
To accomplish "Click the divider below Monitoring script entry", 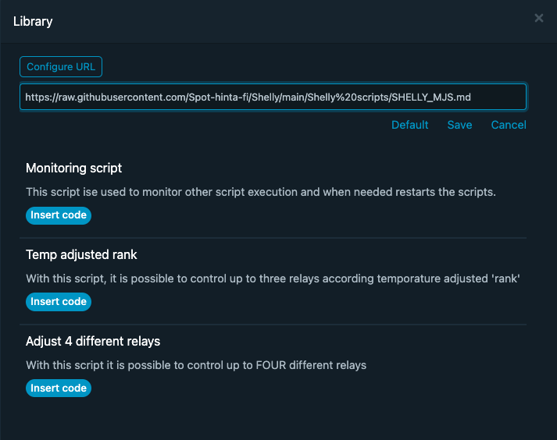I will point(273,238).
